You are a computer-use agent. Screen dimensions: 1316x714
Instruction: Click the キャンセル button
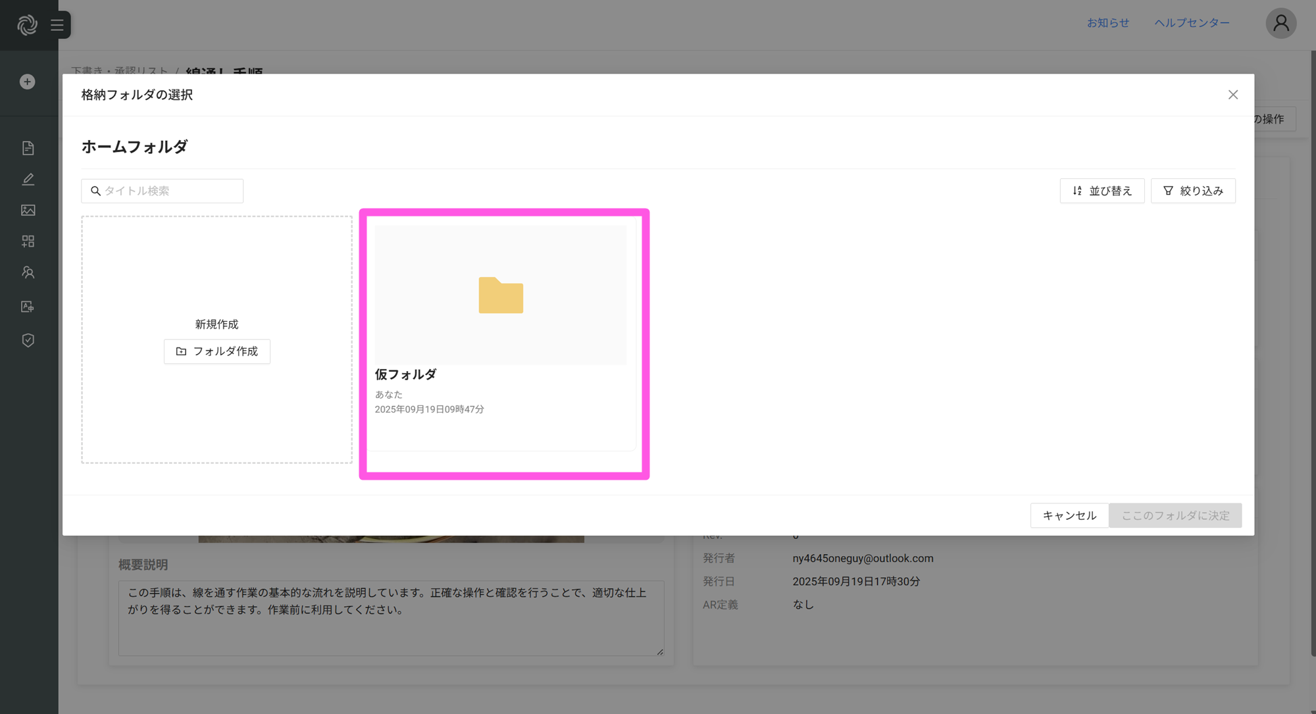tap(1069, 515)
